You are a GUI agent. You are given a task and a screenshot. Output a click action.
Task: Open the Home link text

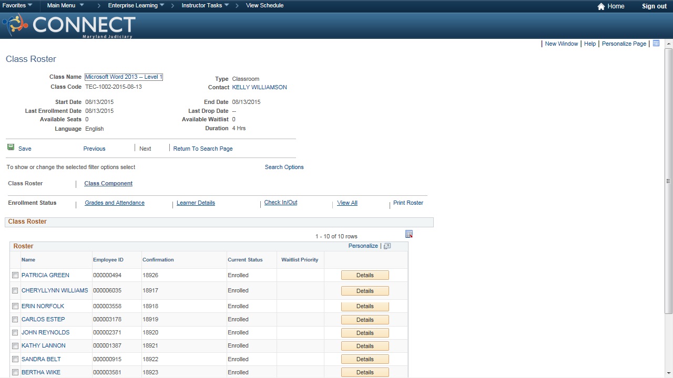[616, 6]
